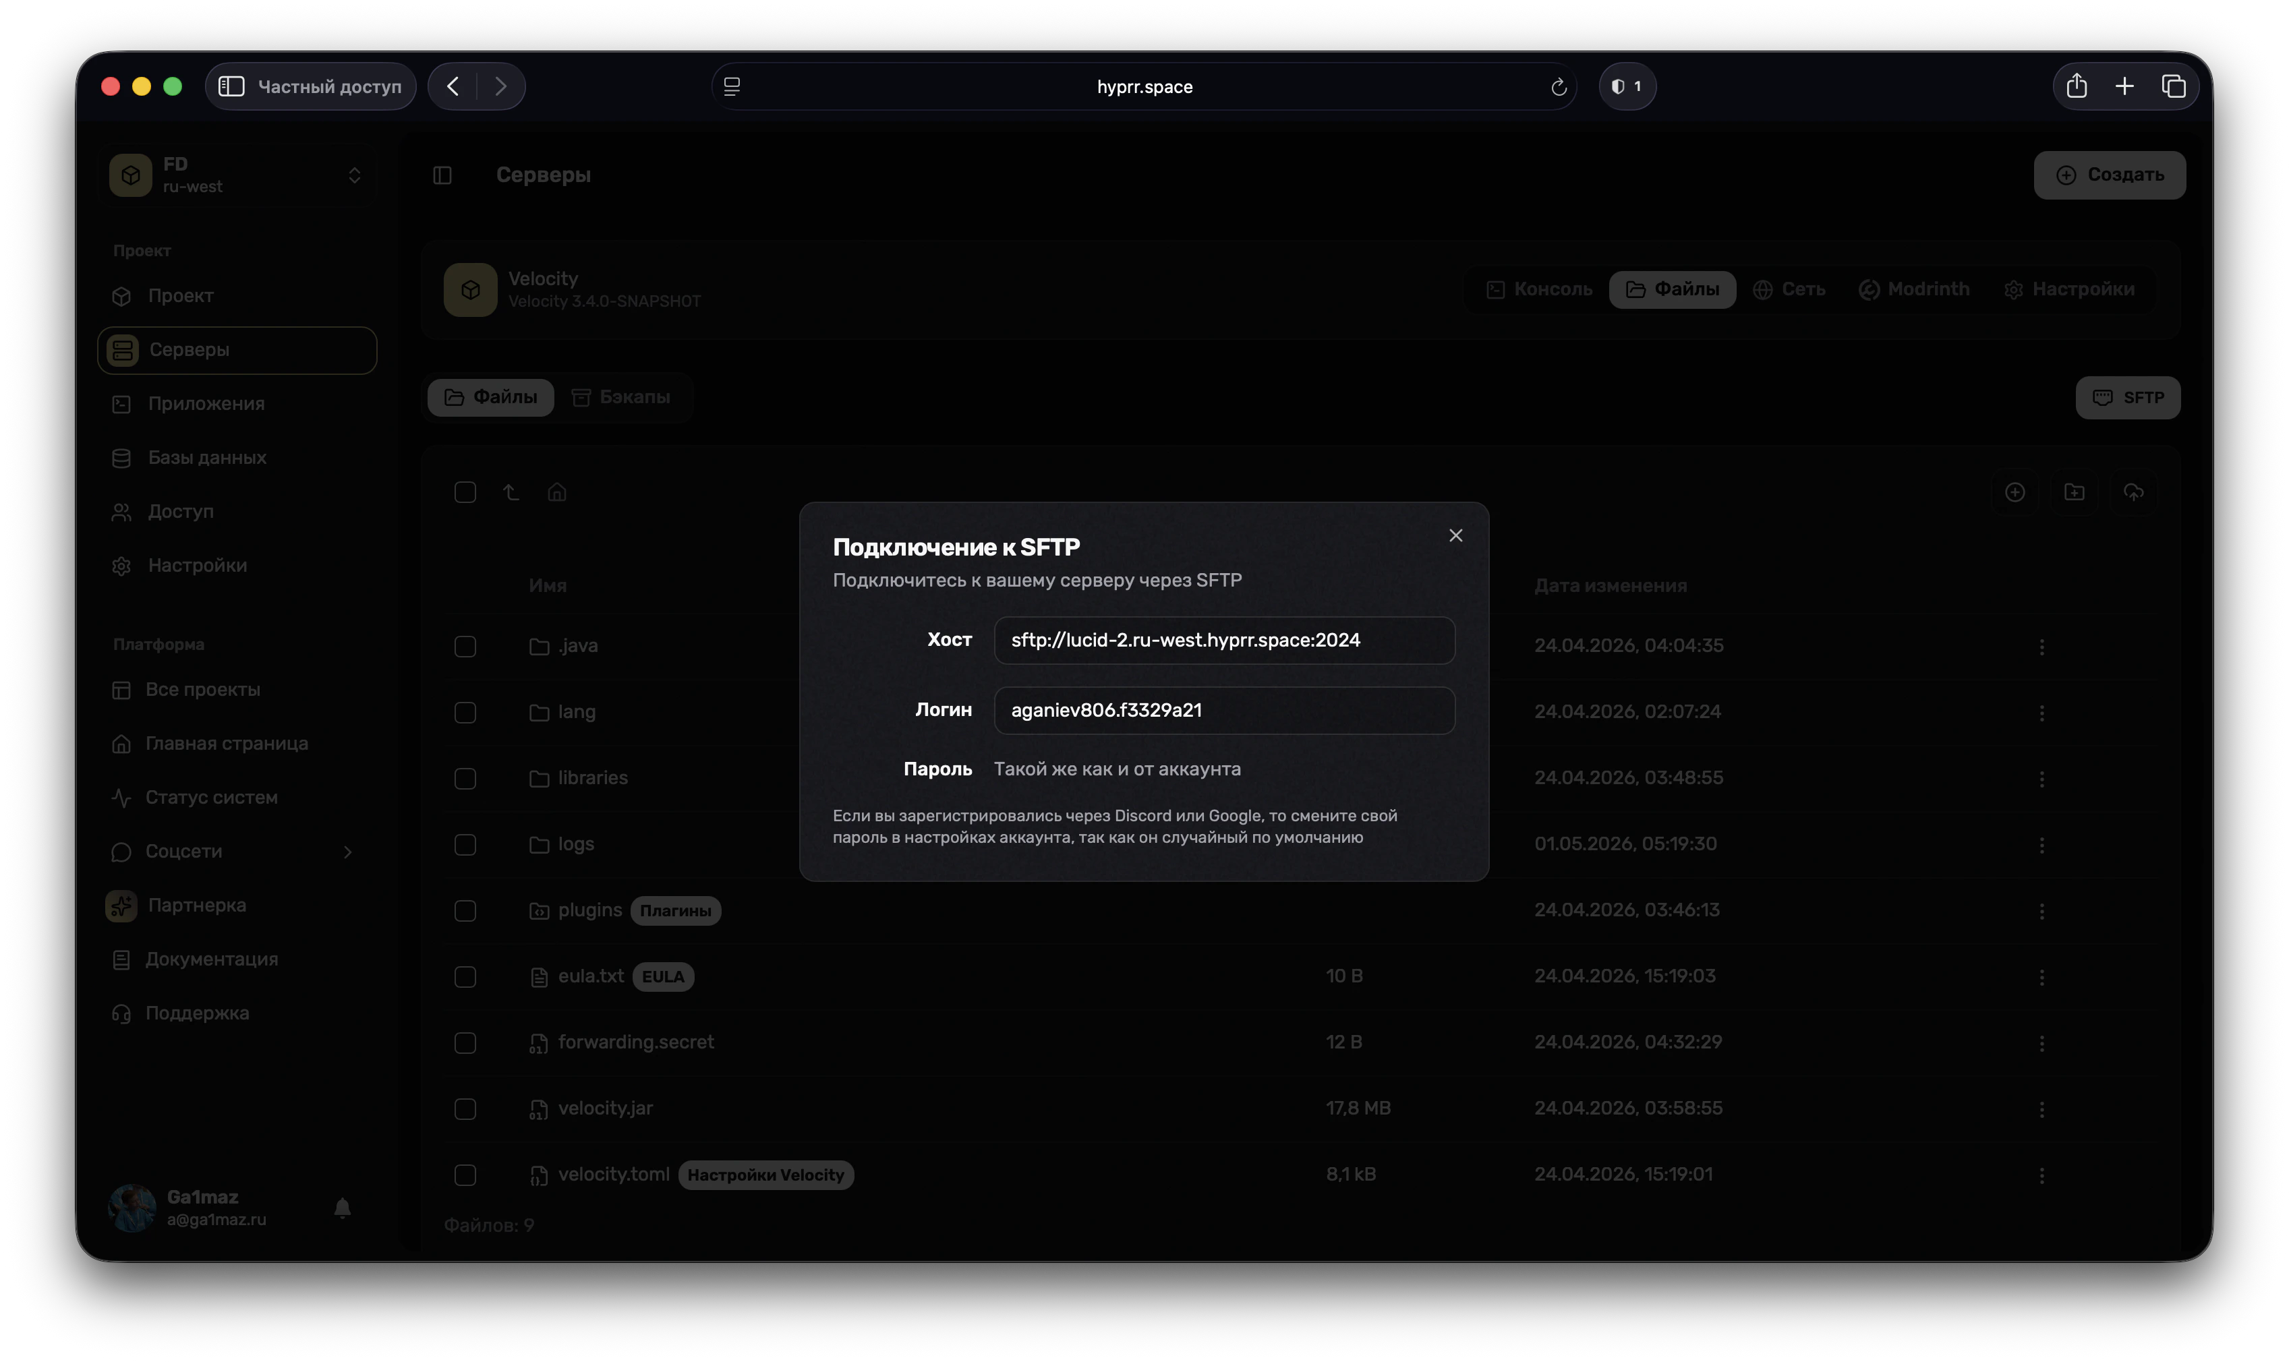
Task: Open the more menu for lang row
Action: (x=2041, y=712)
